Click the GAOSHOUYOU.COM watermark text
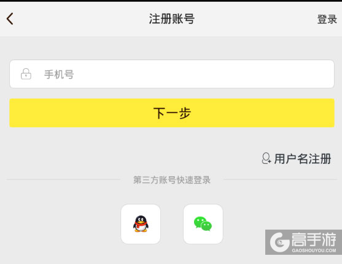This screenshot has height=264, width=342. [x=314, y=250]
